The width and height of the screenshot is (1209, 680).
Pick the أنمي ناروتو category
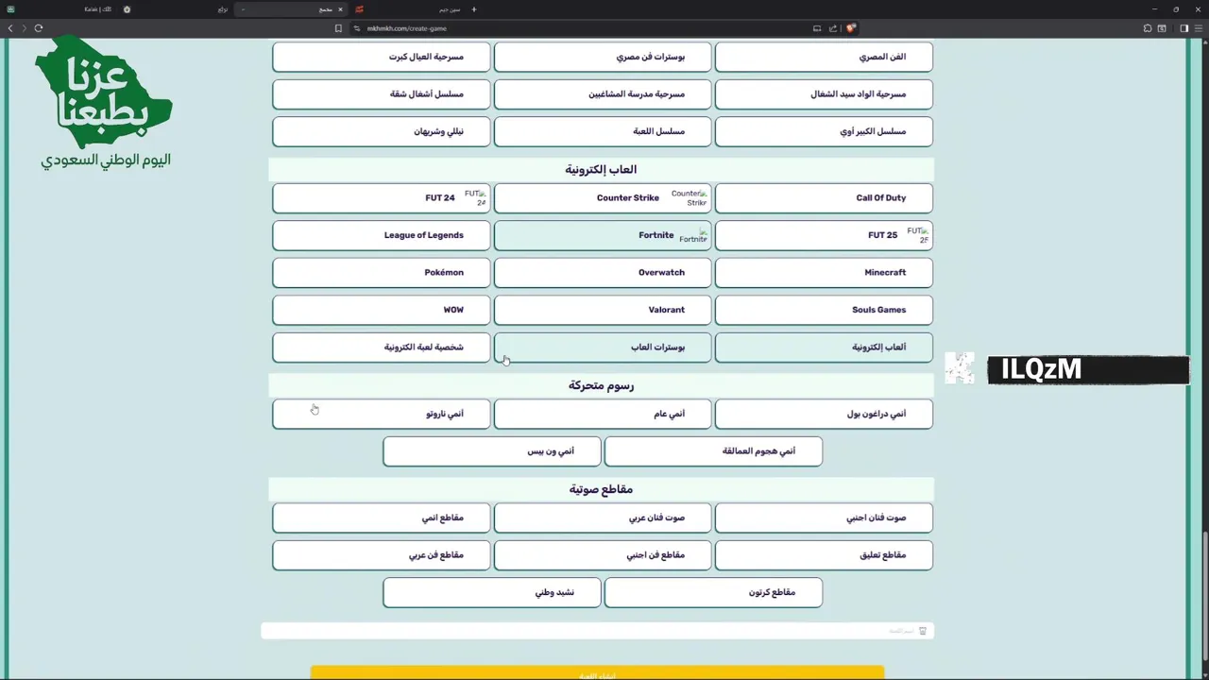[382, 414]
